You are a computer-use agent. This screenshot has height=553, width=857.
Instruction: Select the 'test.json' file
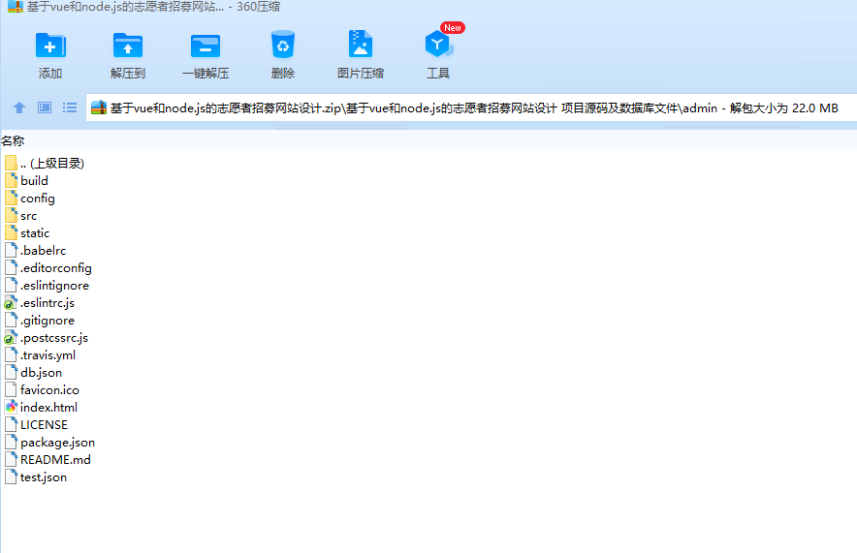pyautogui.click(x=44, y=477)
